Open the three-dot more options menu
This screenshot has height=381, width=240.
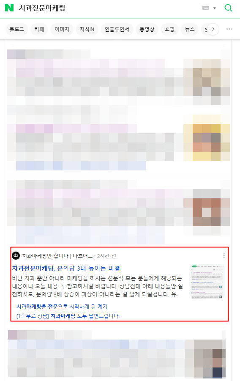tap(229, 29)
